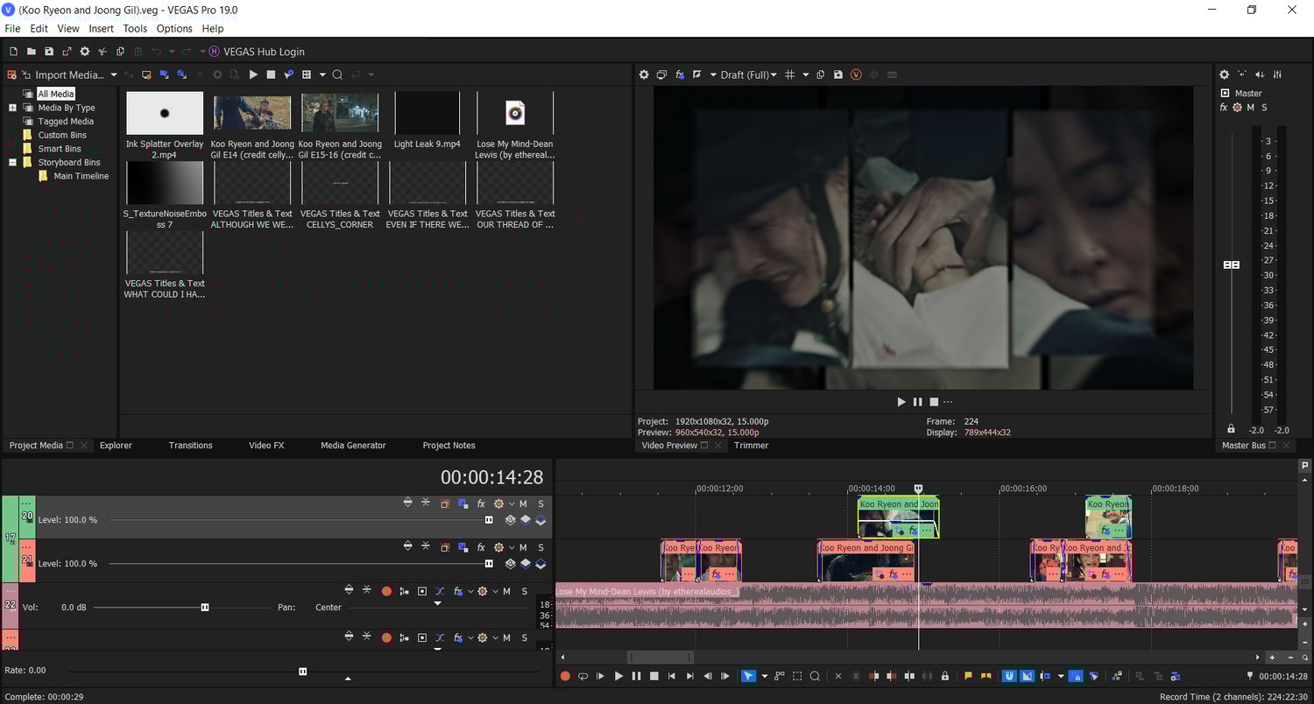Screen dimensions: 1314x704
Task: Open automation settings dropdown on track 20
Action: click(x=512, y=503)
